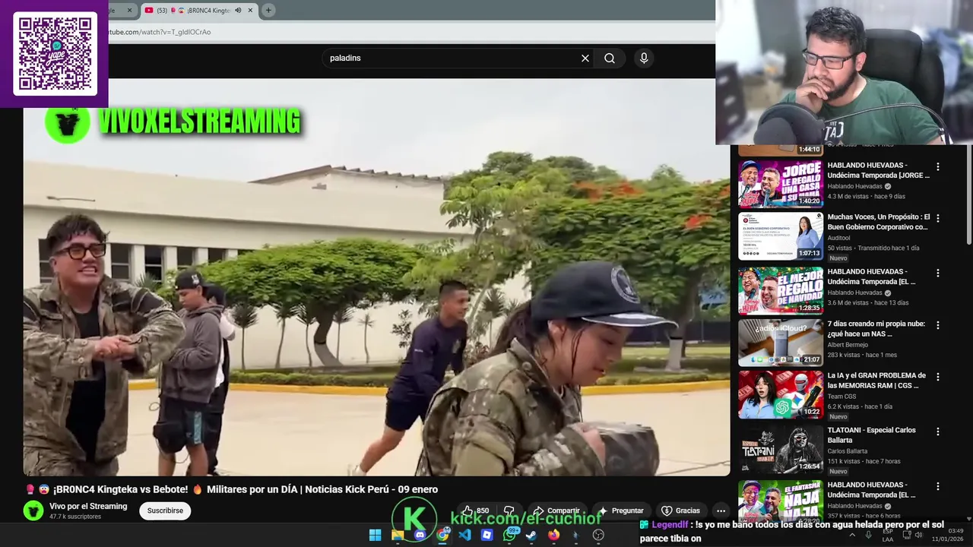Open the Vivo por el Streaming channel name link
Screen dimensions: 973x547
click(x=88, y=506)
